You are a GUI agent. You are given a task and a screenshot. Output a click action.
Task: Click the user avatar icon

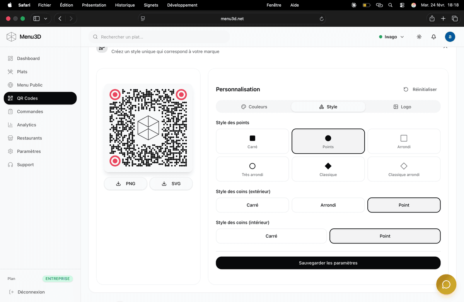450,37
